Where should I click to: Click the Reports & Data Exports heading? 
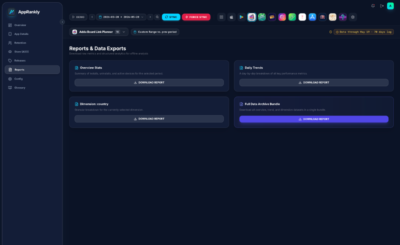[98, 49]
